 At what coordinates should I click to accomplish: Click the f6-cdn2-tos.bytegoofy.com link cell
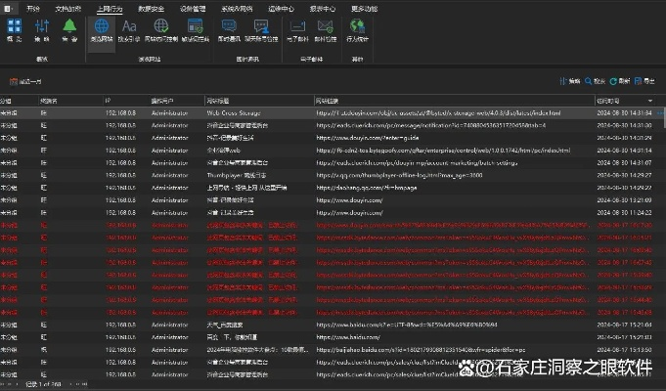443,151
